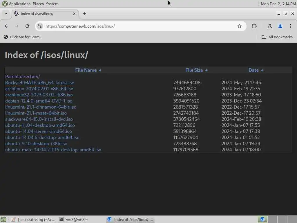Click ubuntu-14.04-server-amd64.iso
The width and height of the screenshot is (297, 223).
pos(39,132)
